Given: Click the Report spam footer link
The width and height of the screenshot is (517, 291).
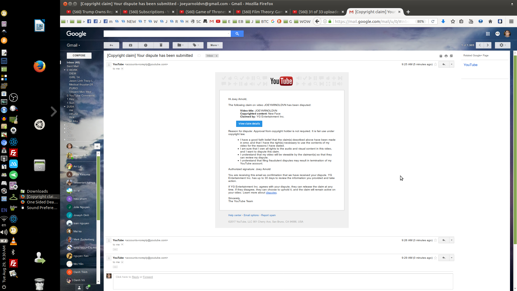Looking at the screenshot, I should (x=268, y=215).
